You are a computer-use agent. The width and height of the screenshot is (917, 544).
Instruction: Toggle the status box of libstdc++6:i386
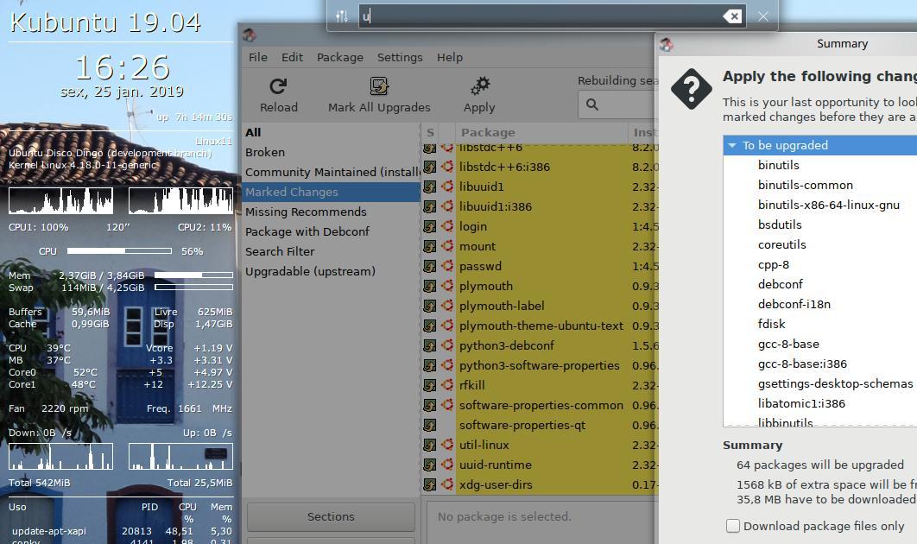pos(430,167)
